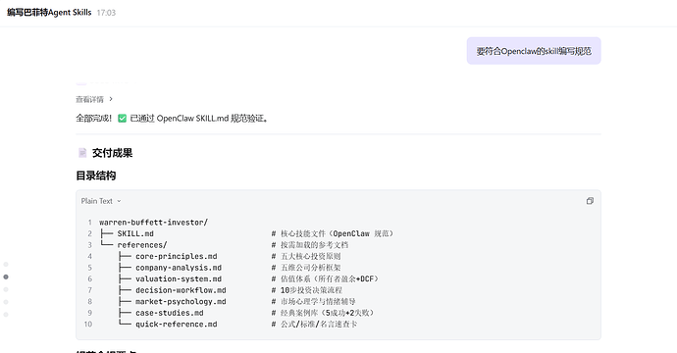Select the 目录结构 heading
Image resolution: width=677 pixels, height=353 pixels.
pos(96,176)
